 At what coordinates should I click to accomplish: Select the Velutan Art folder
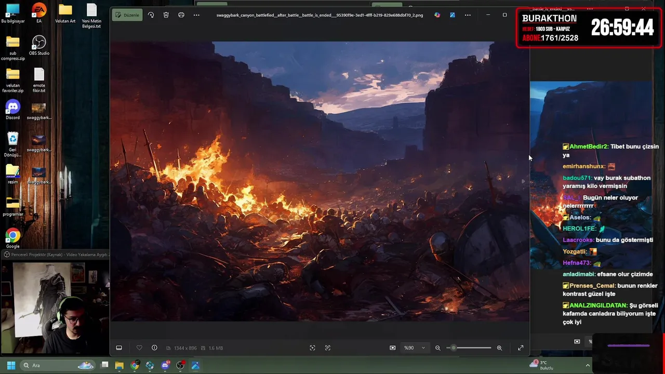[65, 14]
